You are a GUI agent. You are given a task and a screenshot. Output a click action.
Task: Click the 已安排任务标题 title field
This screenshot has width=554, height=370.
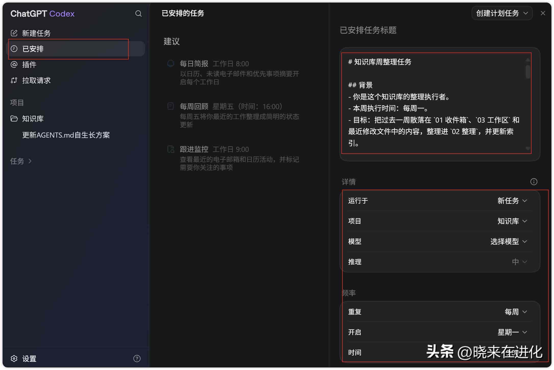tap(368, 30)
